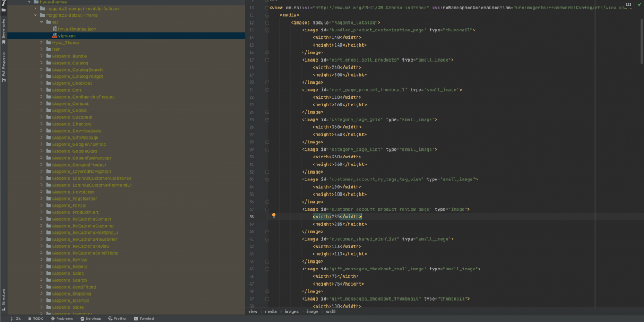Fold the image tag on line 13
Viewport: 644px width, 322px height.
(267, 30)
